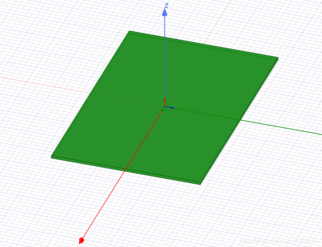This screenshot has width=322, height=247.
Task: Click the blue Z axis arrowhead
Action: click(165, 12)
